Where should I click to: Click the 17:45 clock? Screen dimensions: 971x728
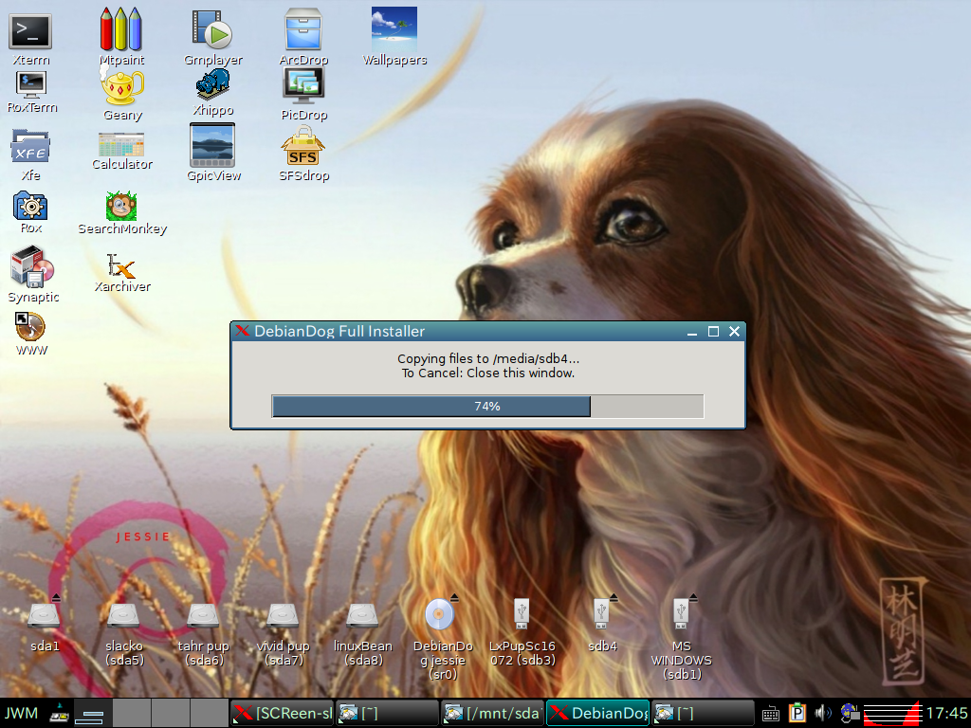[x=947, y=713]
